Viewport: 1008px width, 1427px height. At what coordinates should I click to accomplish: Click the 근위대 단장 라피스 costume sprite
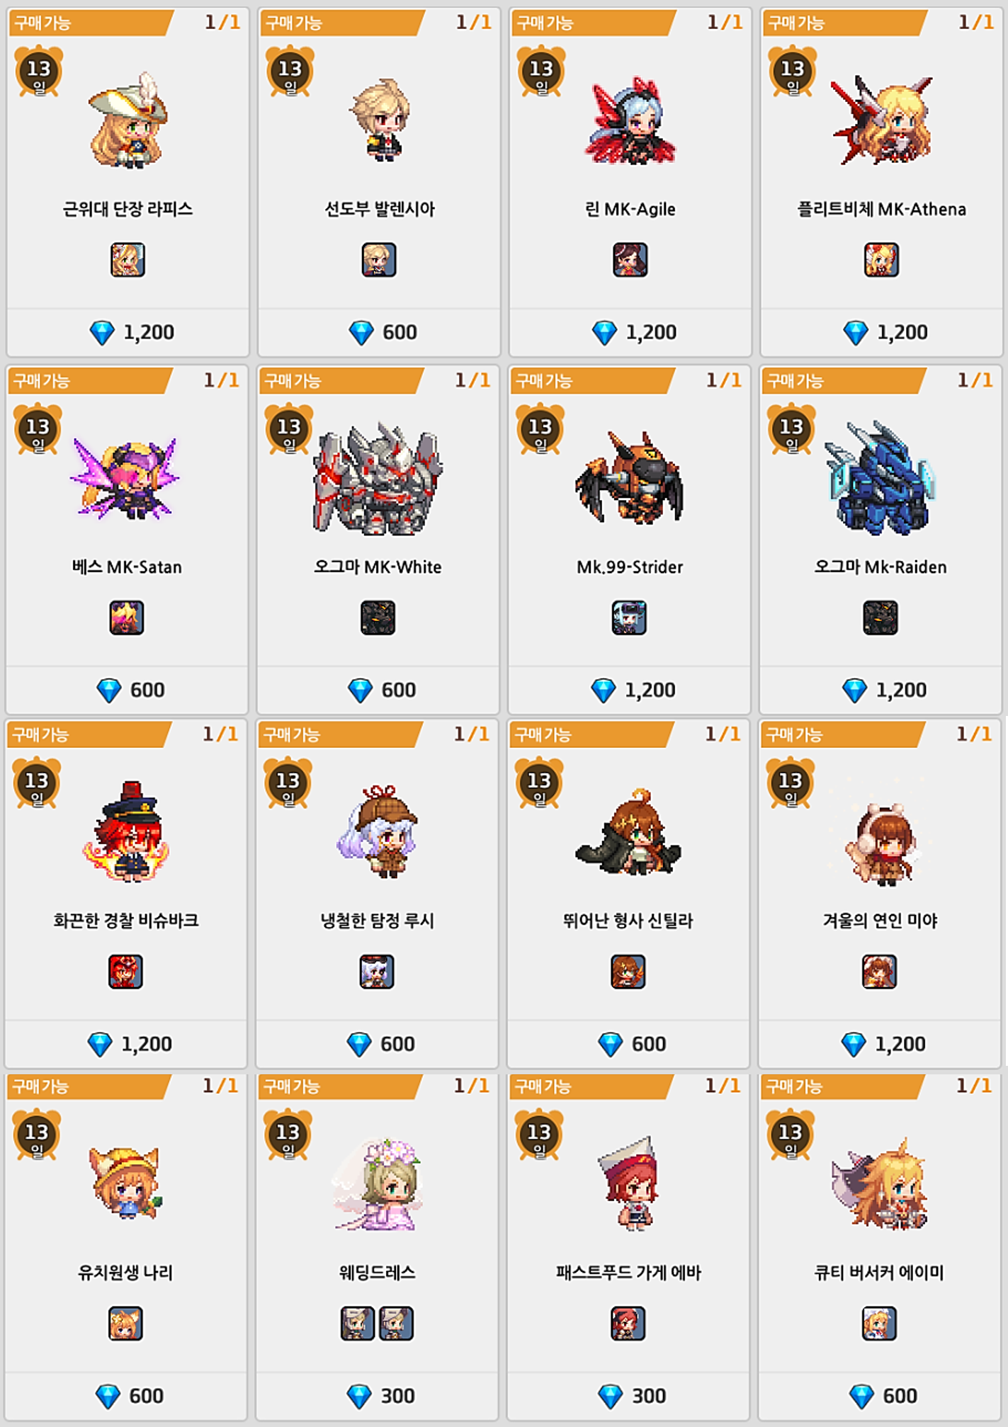[128, 120]
